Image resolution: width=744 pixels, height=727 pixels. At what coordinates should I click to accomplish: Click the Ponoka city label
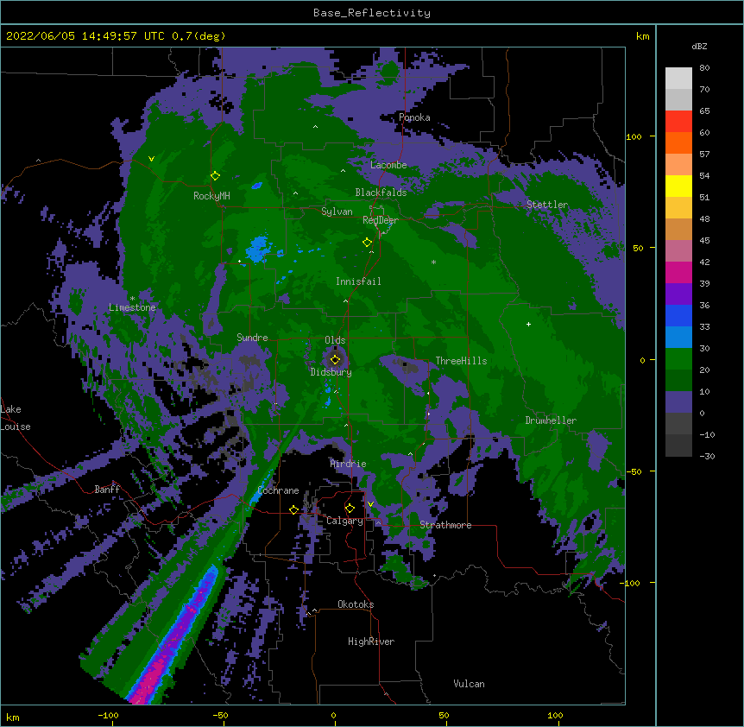click(x=414, y=117)
